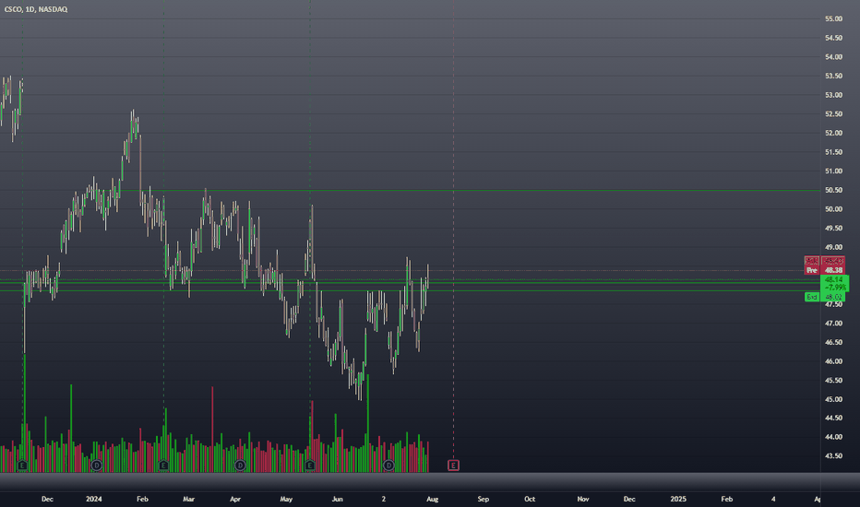Screen dimensions: 860x507
Task: Click the 2025 label on time axis
Action: [x=678, y=499]
